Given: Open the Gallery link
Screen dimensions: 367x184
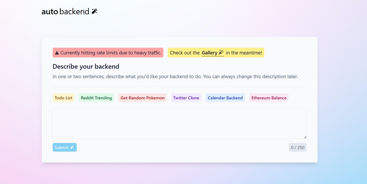Looking at the screenshot, I should tap(209, 53).
